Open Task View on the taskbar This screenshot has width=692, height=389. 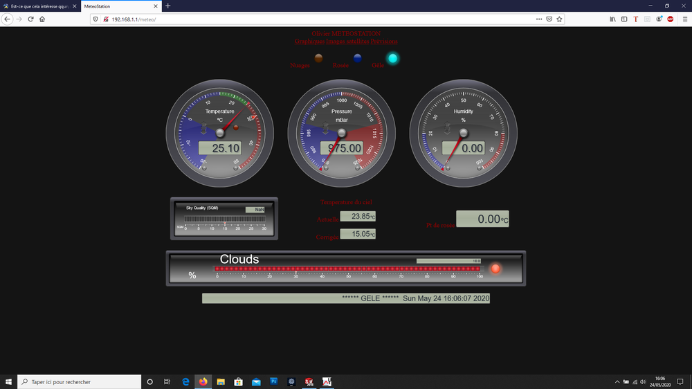(167, 381)
